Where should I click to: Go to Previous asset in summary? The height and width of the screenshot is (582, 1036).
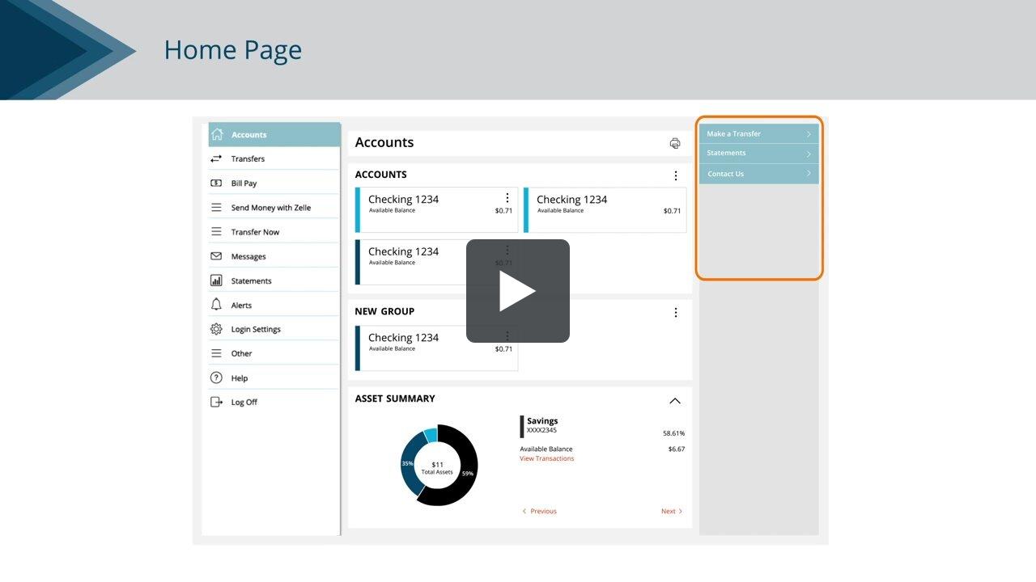tap(539, 511)
